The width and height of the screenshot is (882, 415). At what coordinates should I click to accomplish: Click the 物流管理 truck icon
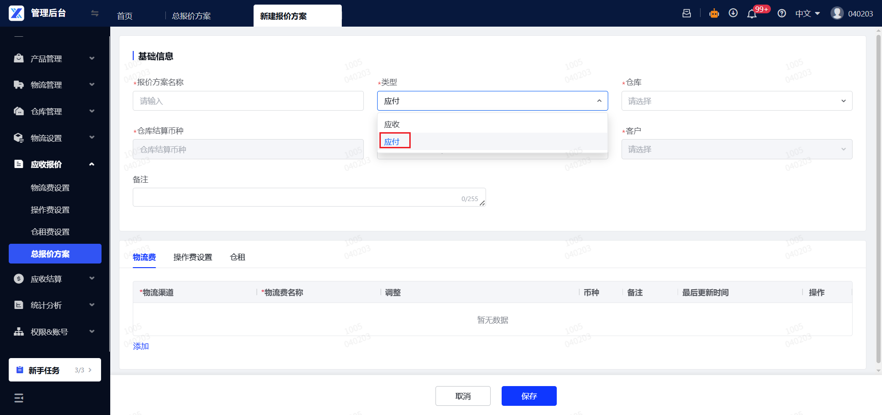point(19,85)
